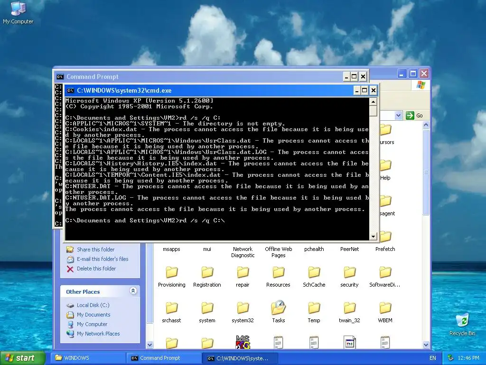Viewport: 486px width, 365px height.
Task: Open My Documents in Other Places
Action: tap(93, 315)
